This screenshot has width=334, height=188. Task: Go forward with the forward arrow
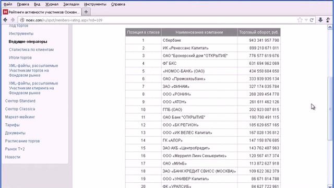point(13,20)
